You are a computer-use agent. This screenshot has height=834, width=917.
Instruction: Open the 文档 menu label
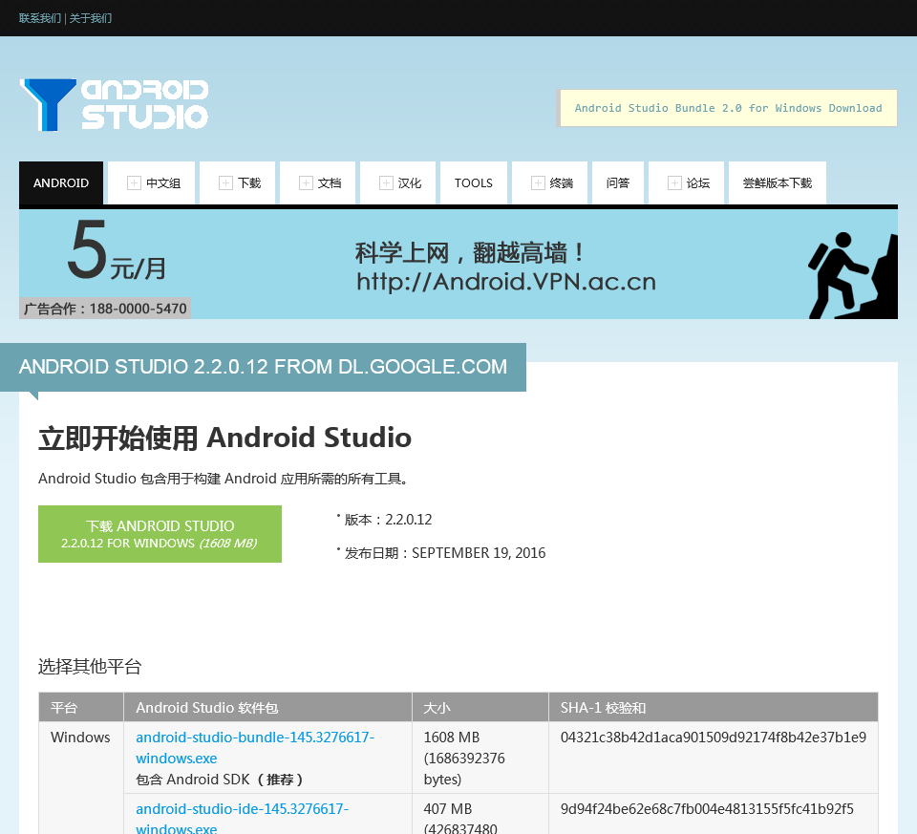click(330, 183)
